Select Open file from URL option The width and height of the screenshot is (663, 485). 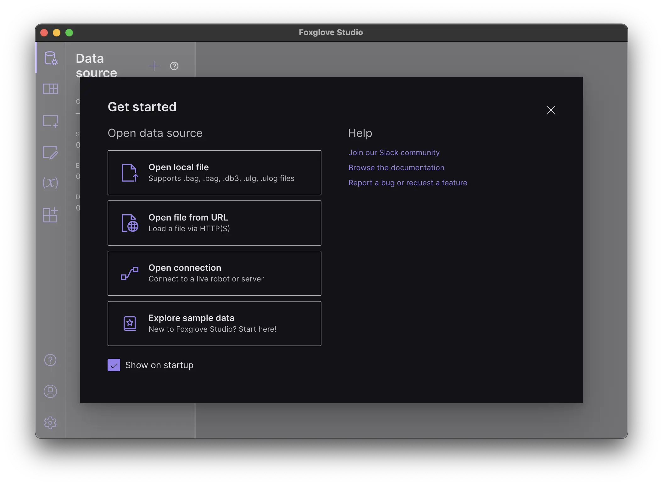click(x=214, y=223)
